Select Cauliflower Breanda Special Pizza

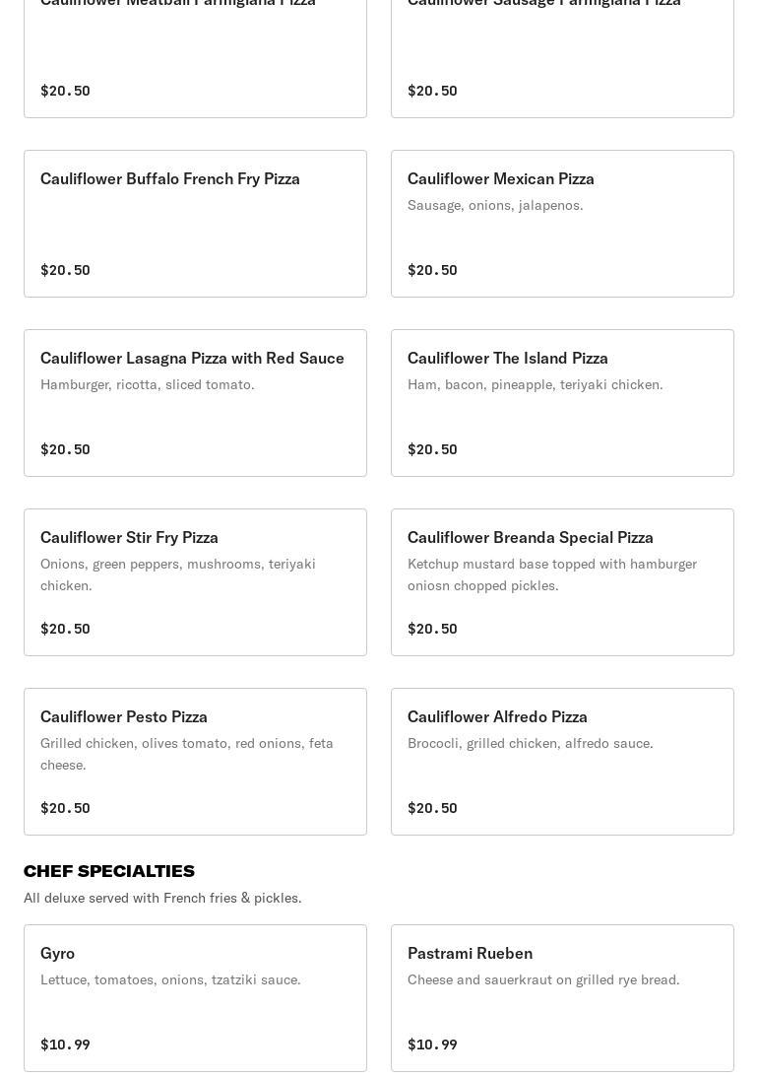(x=562, y=582)
